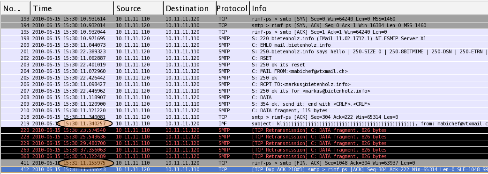
Task: Sort by the Source column header
Action: (138, 8)
